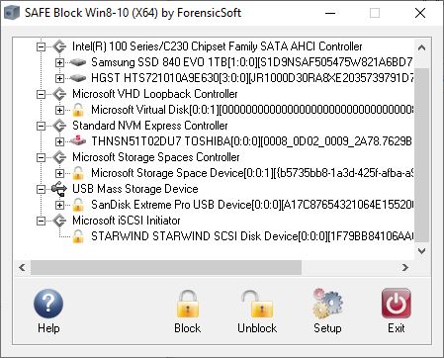Click lock icon on STARWIND SCSI Disk Device
444x358 pixels.
[78, 236]
